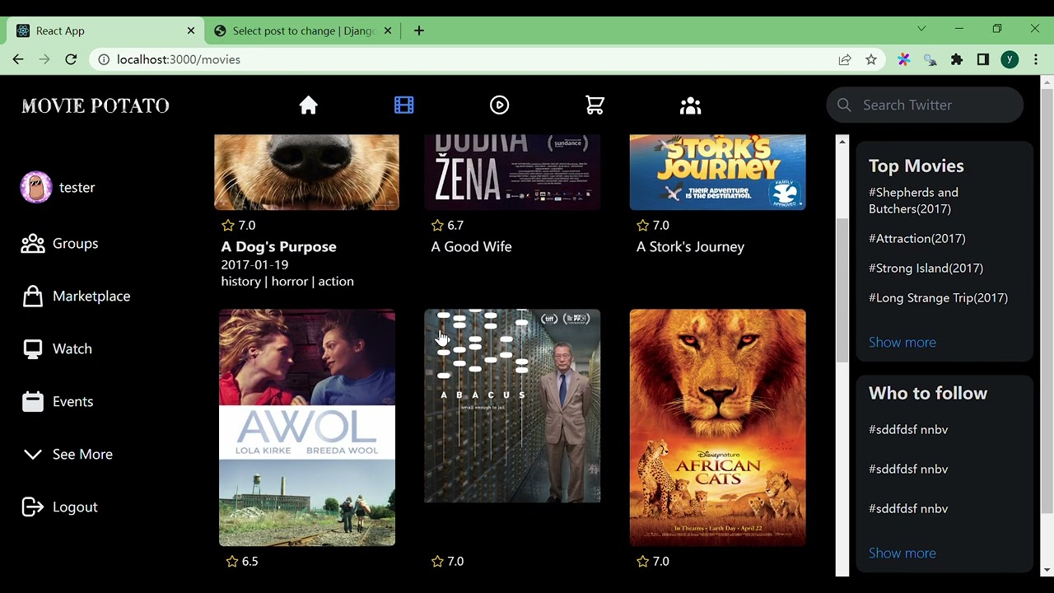Switch to the Select post to change Django tab
The image size is (1054, 593).
tap(301, 30)
